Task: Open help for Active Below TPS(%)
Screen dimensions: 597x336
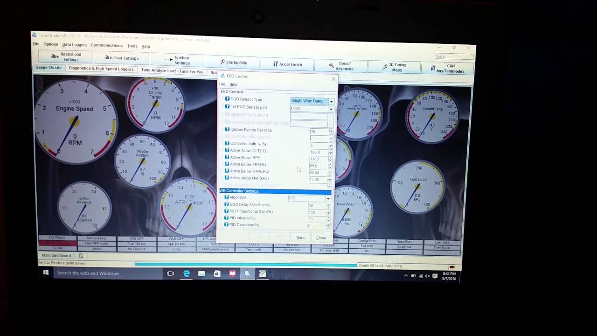Action: [227, 164]
